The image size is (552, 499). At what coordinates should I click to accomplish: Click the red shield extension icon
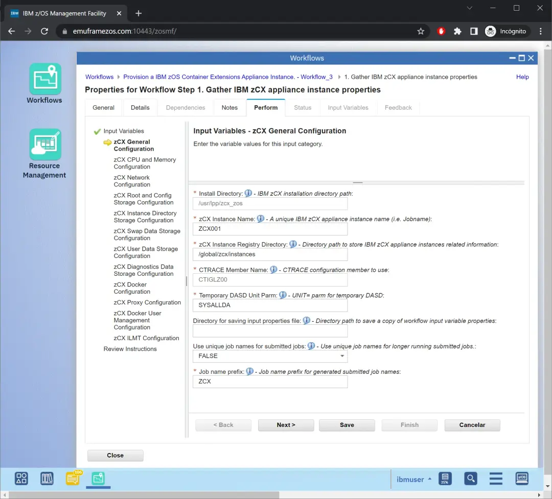(441, 31)
